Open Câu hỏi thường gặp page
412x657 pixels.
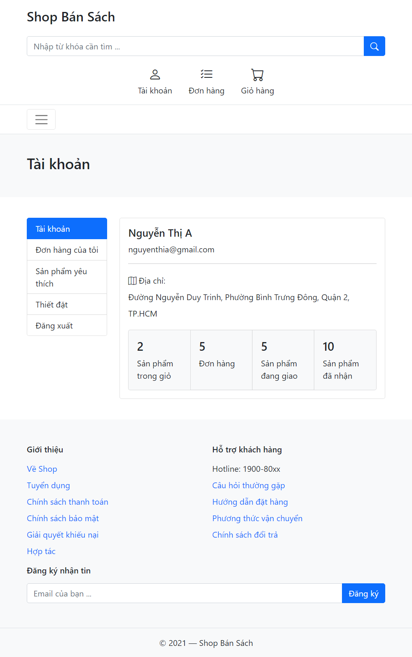point(248,485)
